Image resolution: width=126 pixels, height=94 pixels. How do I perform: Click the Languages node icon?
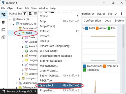(26, 60)
